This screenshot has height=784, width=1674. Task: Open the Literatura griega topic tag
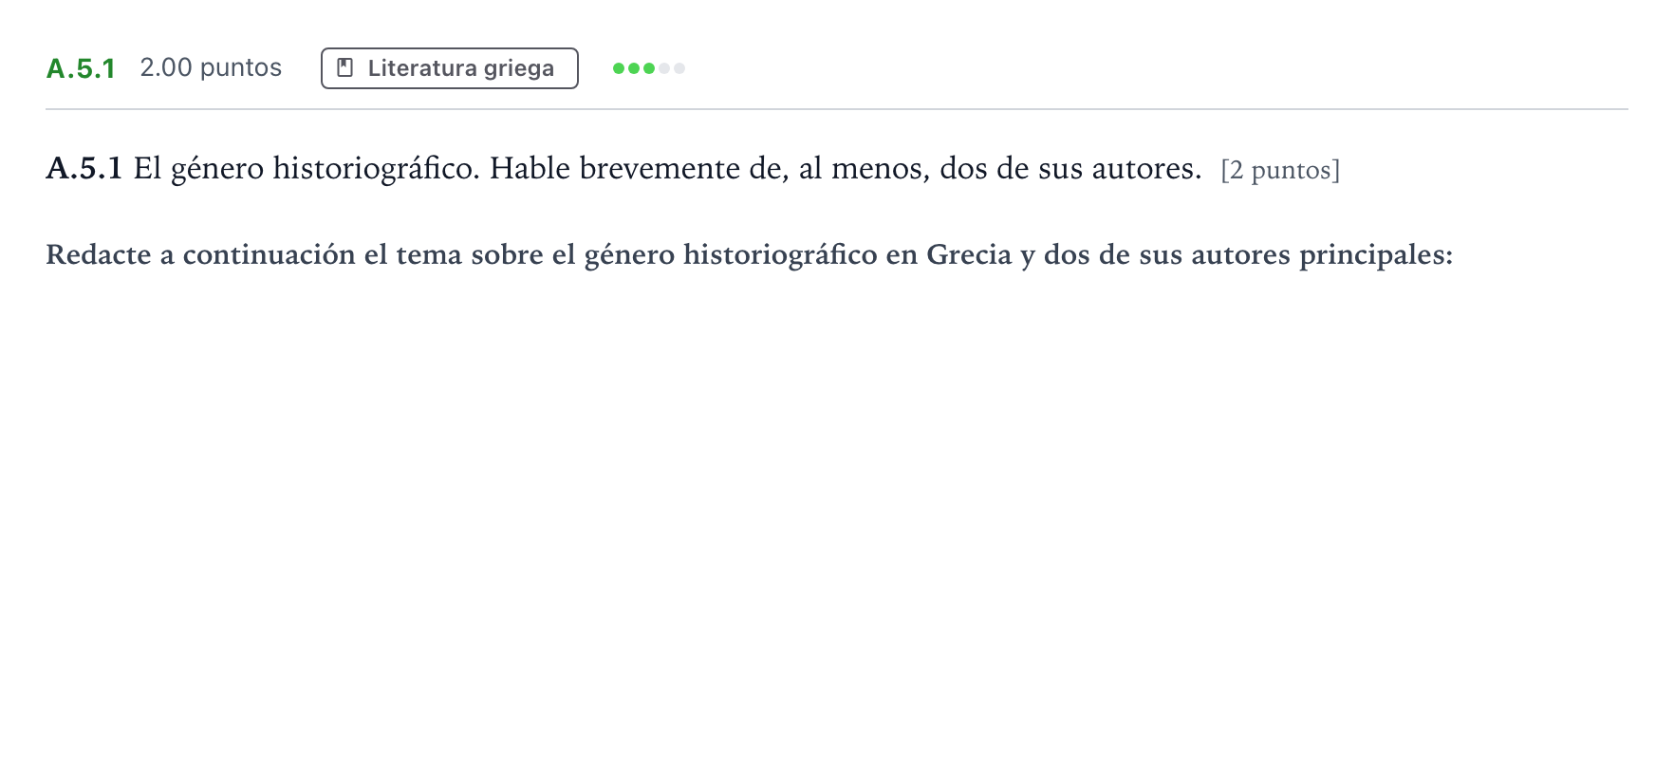pos(450,68)
